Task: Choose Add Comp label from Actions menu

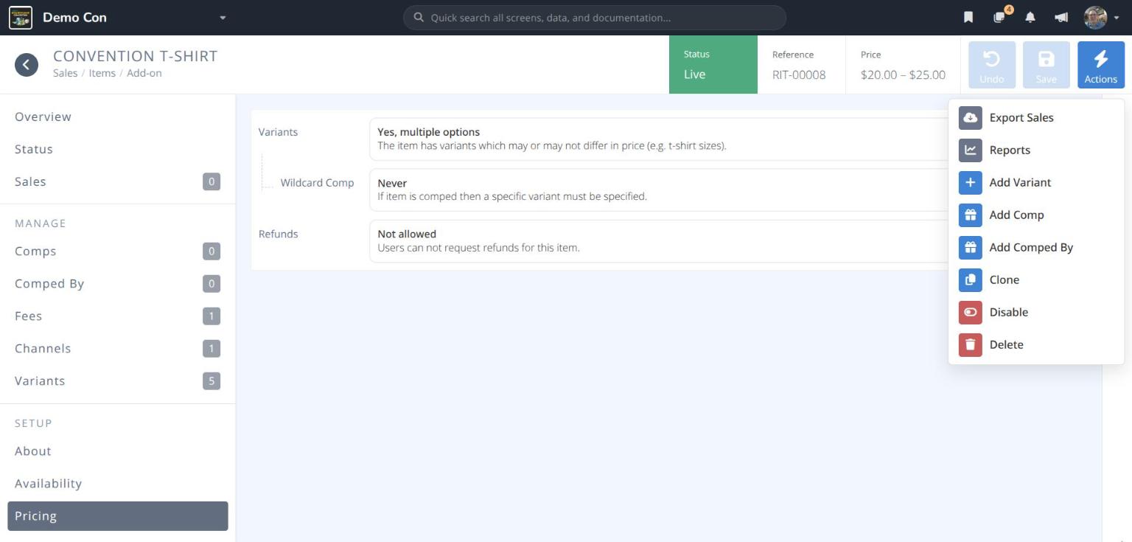Action: click(x=1016, y=215)
